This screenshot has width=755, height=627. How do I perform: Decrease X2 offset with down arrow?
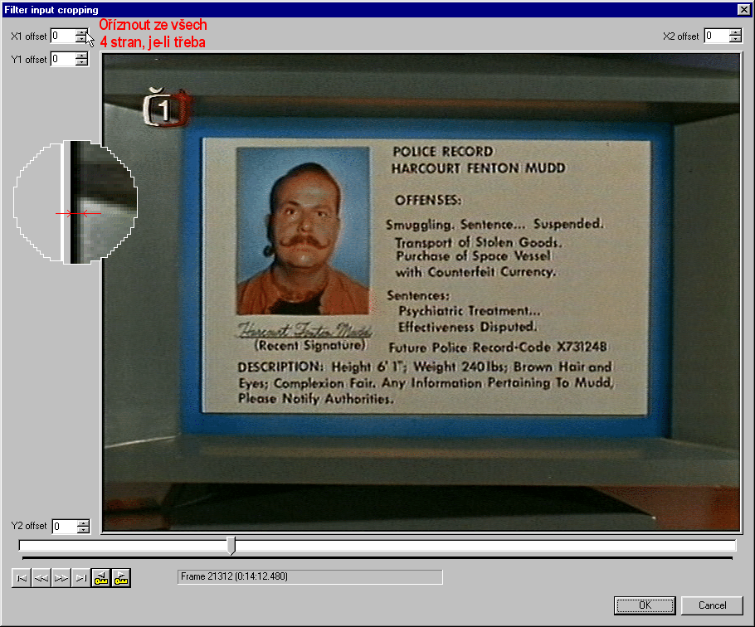[x=735, y=39]
